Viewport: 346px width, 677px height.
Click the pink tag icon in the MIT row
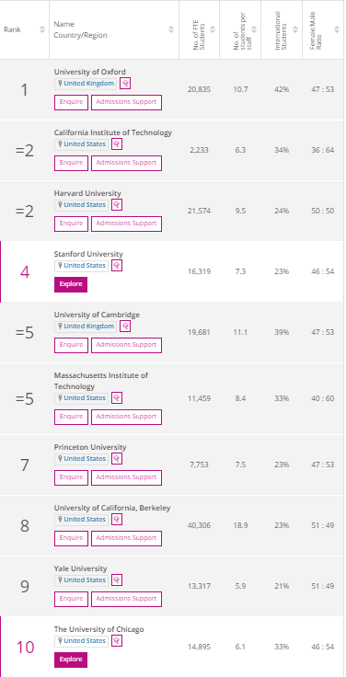(x=117, y=397)
